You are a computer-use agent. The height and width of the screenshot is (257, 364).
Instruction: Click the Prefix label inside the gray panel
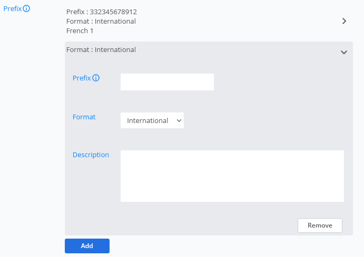[82, 78]
